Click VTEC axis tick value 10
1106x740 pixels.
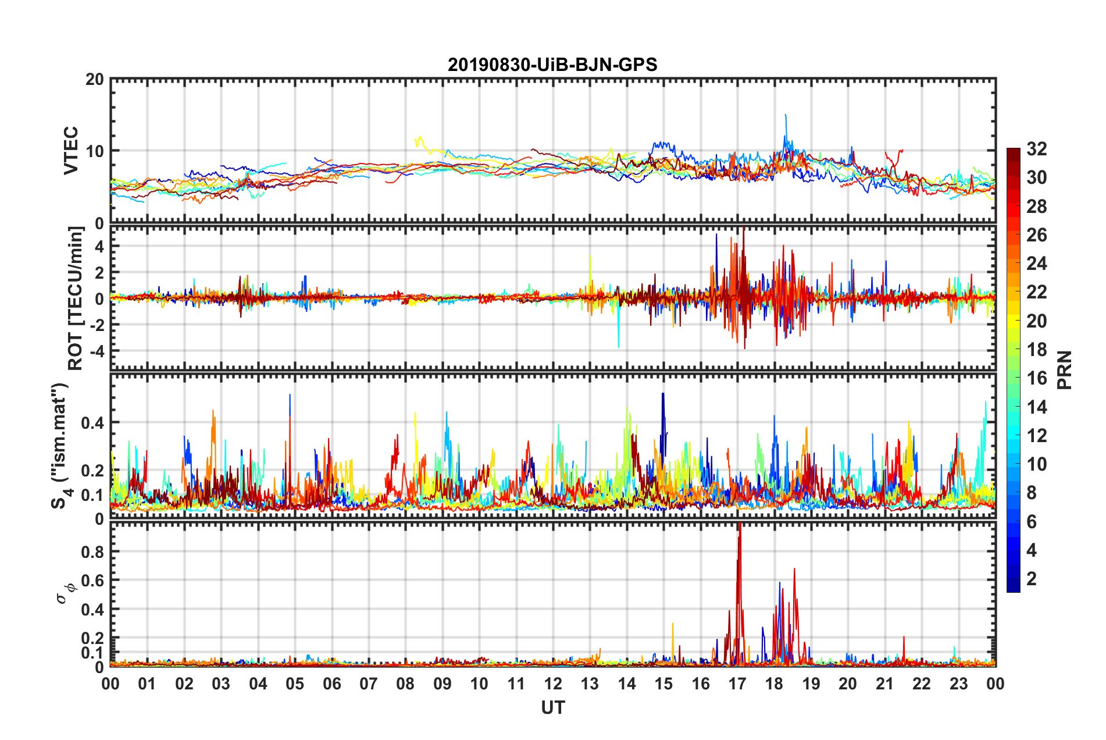point(95,151)
